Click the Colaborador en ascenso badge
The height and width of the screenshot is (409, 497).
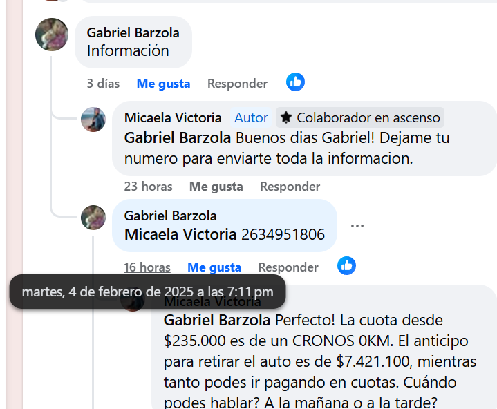coord(360,117)
